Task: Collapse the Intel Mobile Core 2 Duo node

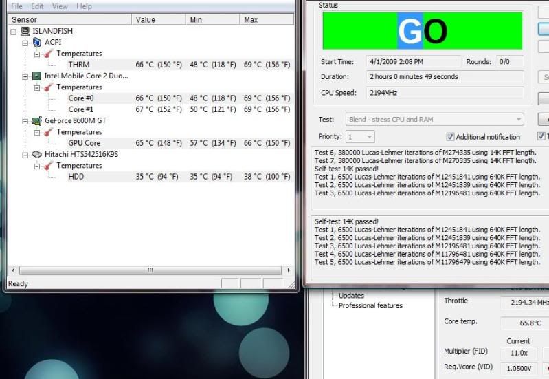Action: (x=25, y=77)
